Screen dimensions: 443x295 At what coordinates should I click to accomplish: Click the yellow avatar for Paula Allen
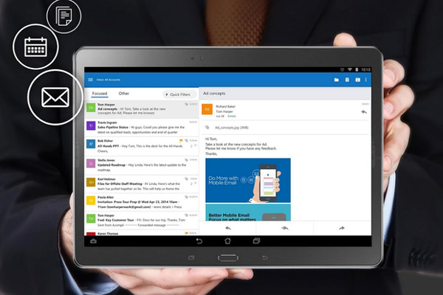[x=91, y=201]
